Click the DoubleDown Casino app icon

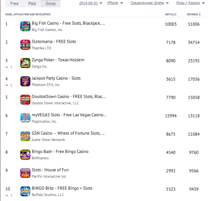click(25, 100)
